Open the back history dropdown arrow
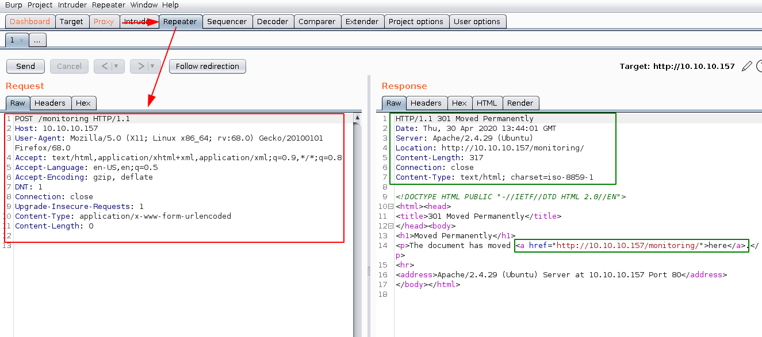Screen dimensions: 762x337 pos(117,66)
